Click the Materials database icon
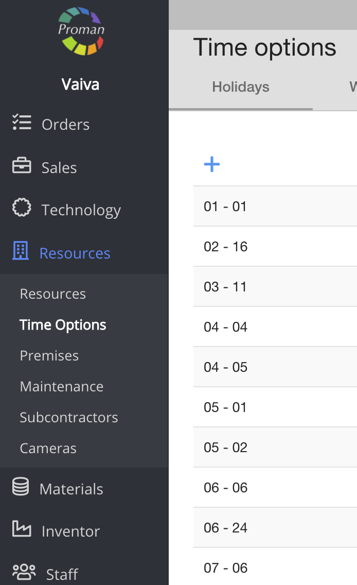The image size is (357, 585). tap(21, 488)
